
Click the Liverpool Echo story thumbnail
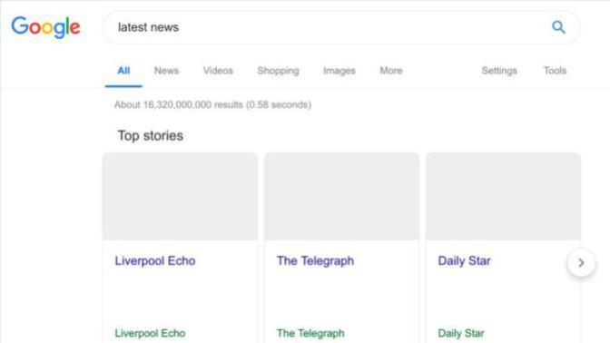180,196
